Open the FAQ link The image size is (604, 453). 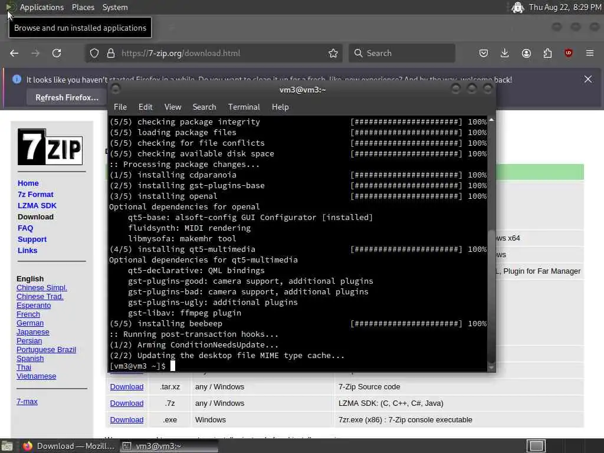pyautogui.click(x=25, y=228)
